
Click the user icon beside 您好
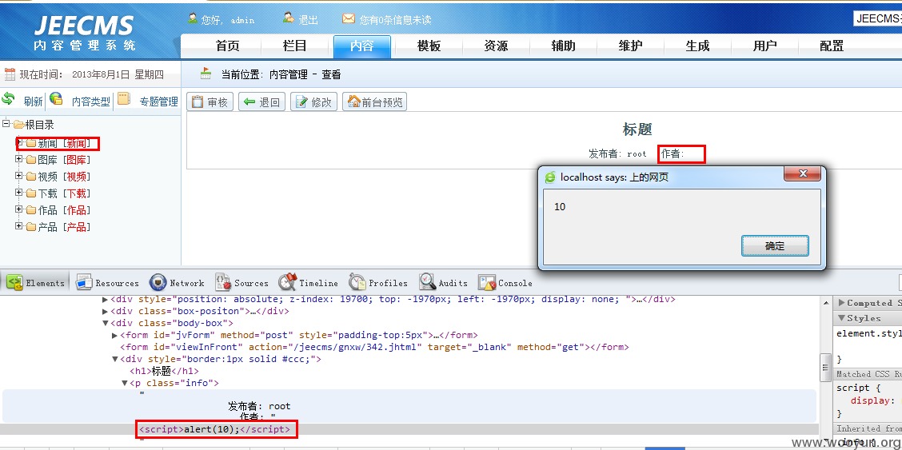pyautogui.click(x=193, y=18)
